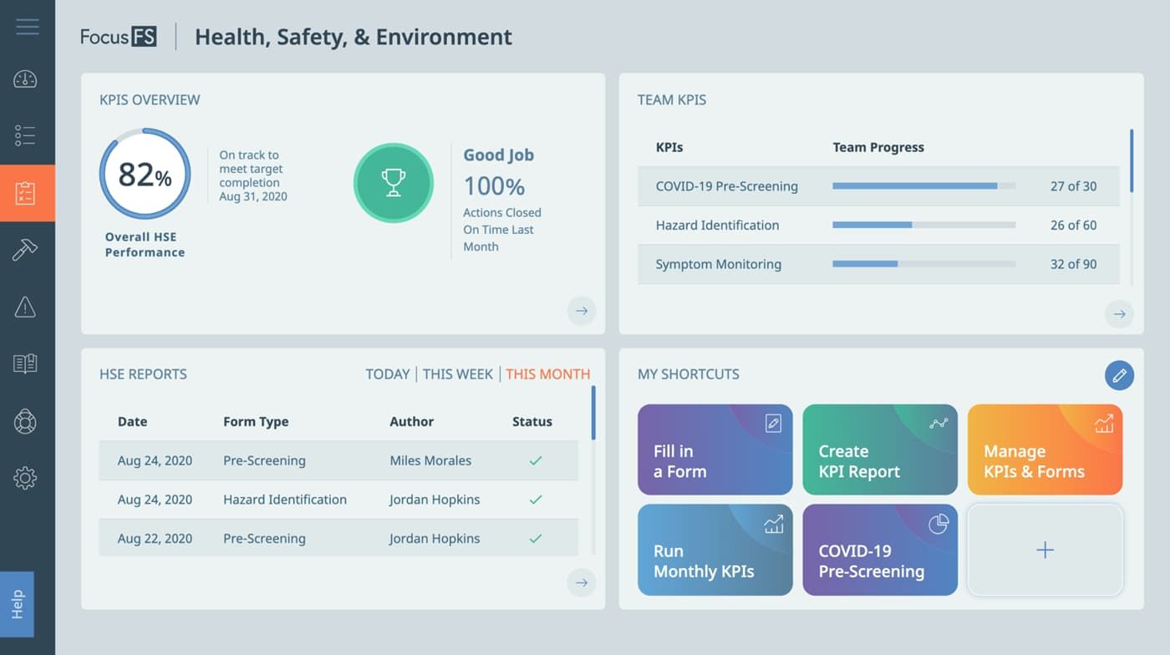The image size is (1170, 655).
Task: Open the dashboard gauge icon in the sidebar
Action: point(25,79)
